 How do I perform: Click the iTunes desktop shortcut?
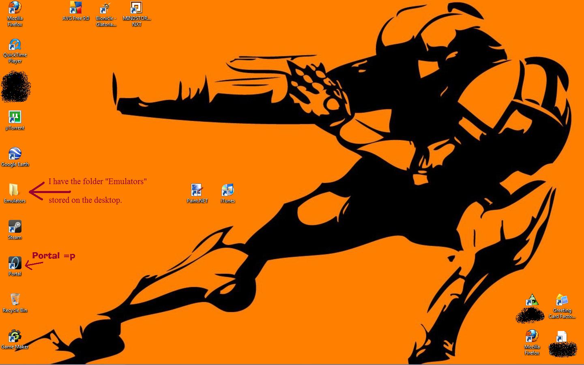228,193
